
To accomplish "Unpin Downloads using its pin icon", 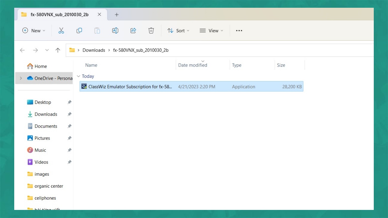I will pyautogui.click(x=69, y=114).
